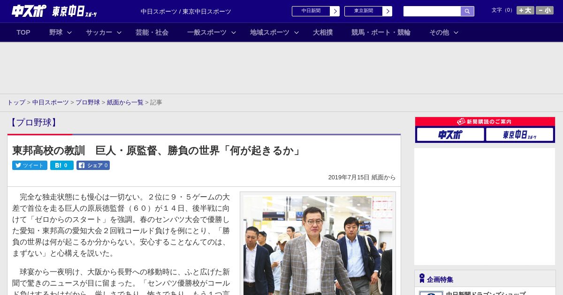Follow the 紙面から一覧 breadcrumb link
The height and width of the screenshot is (295, 563).
[125, 102]
